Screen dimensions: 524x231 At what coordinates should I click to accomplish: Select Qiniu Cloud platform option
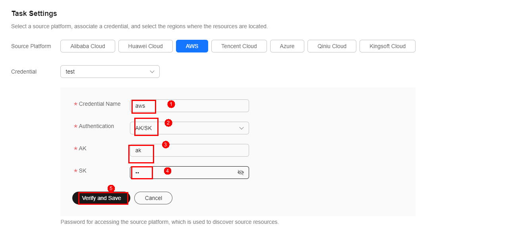coord(332,46)
